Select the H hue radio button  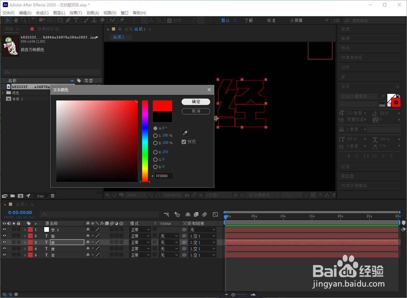(155, 128)
